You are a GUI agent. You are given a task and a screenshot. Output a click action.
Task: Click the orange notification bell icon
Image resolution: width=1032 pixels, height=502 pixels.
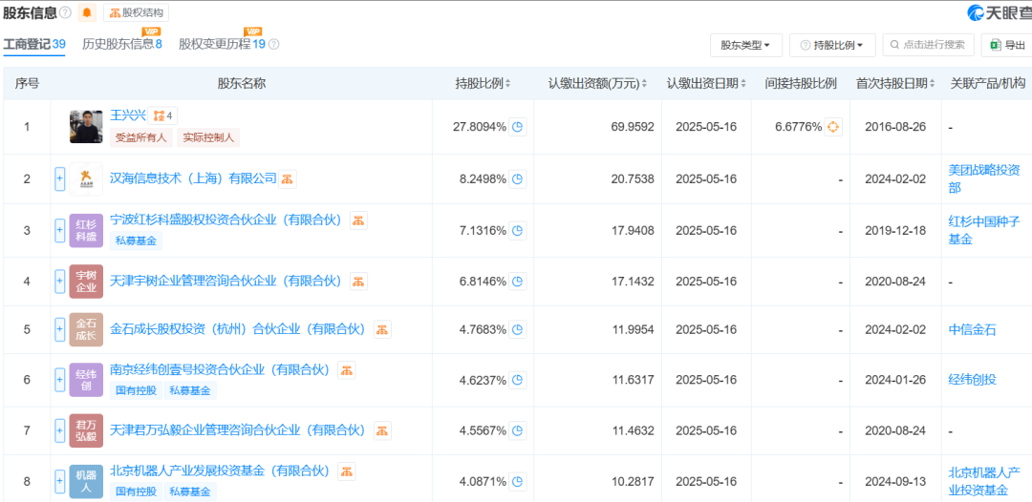88,12
